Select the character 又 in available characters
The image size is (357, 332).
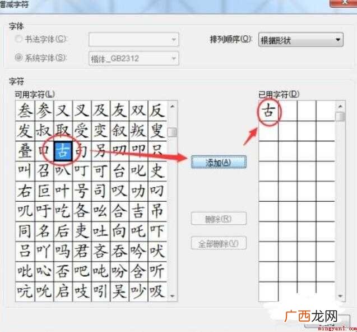click(63, 111)
